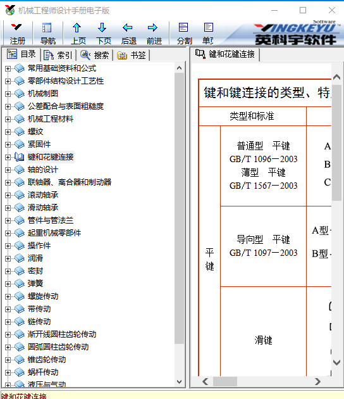Expand the 公差配合与表面粗糙度 tree node
Viewport: 344px width, 399px height.
(x=8, y=106)
